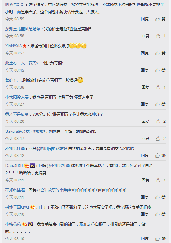Click the red star badge beside XIANVXIA

[x=25, y=46]
